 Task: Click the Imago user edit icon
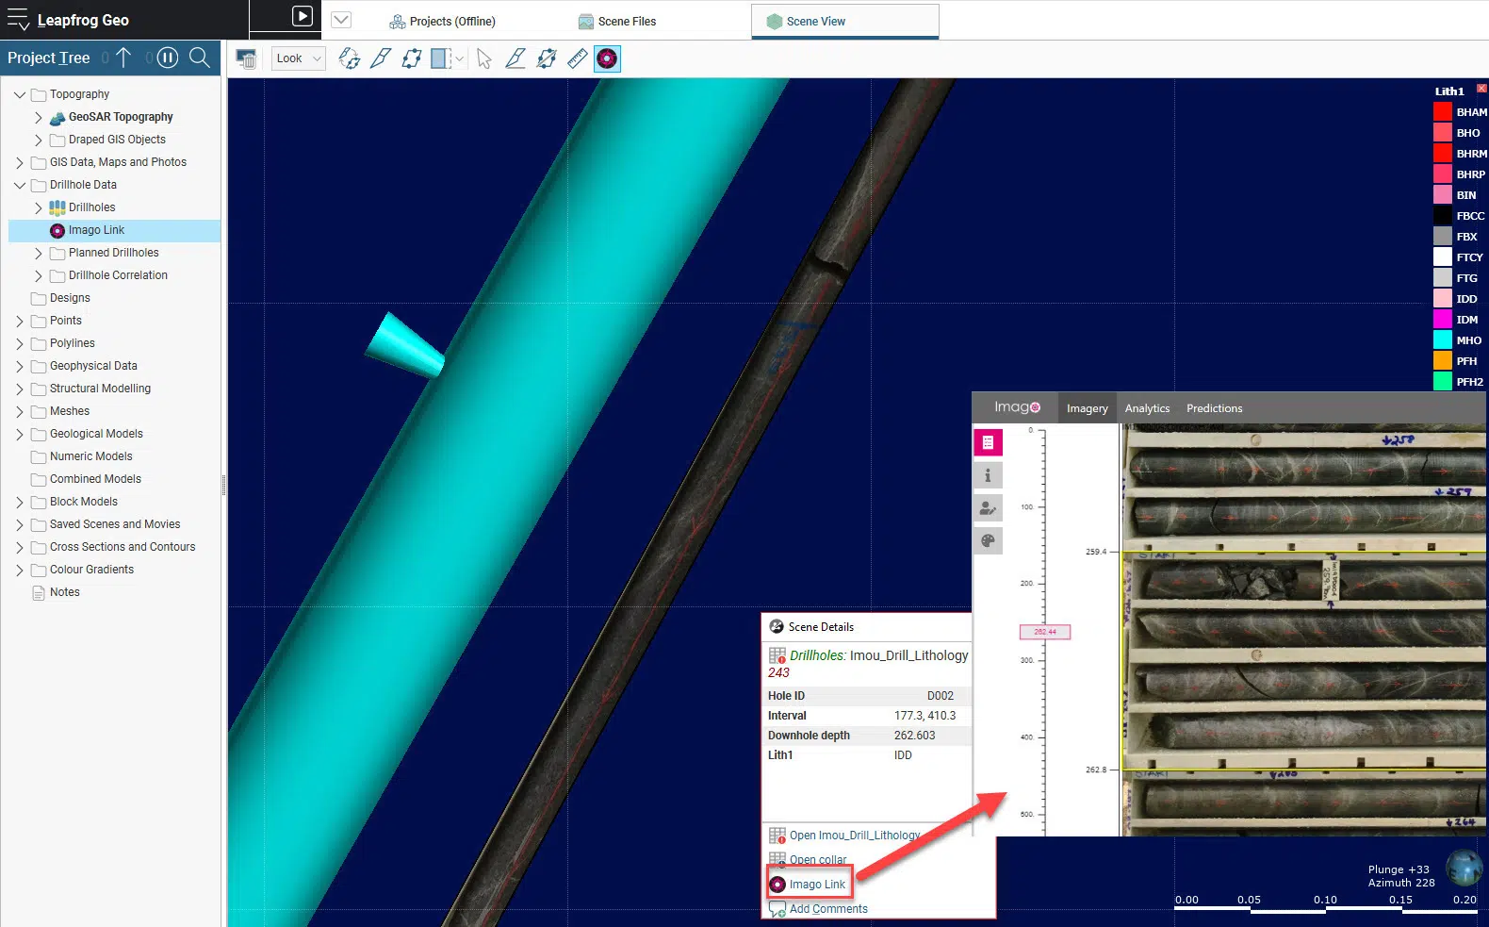pyautogui.click(x=988, y=508)
